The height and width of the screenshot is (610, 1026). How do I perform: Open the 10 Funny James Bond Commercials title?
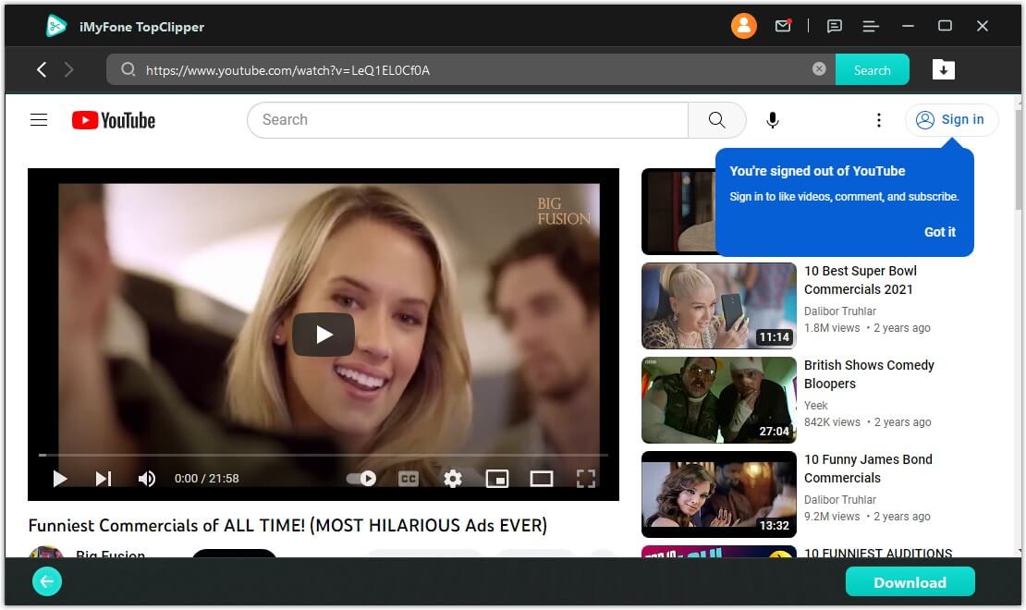(868, 469)
